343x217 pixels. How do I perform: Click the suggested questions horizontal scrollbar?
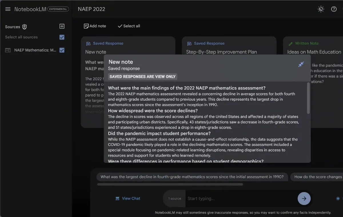tap(170, 184)
